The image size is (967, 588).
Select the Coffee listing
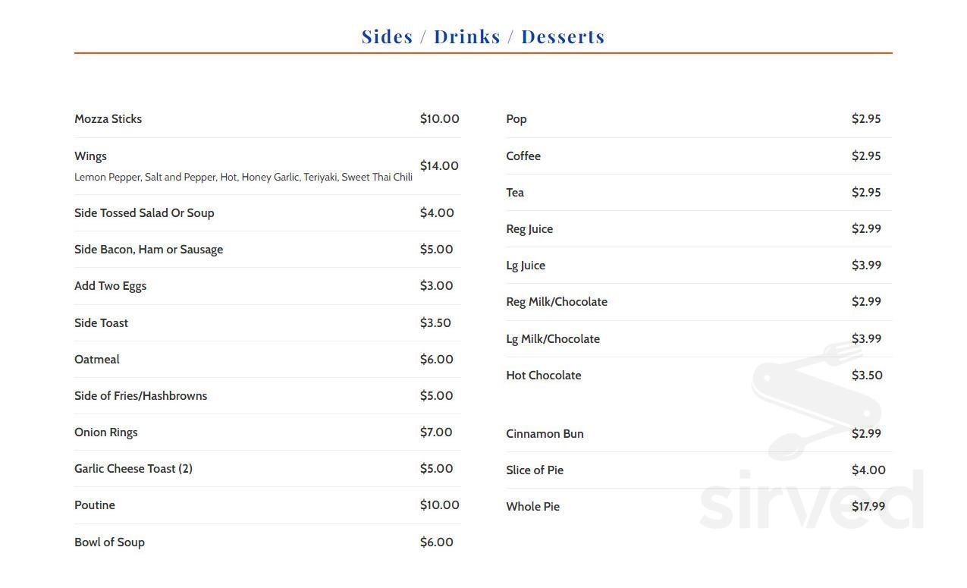pos(523,156)
